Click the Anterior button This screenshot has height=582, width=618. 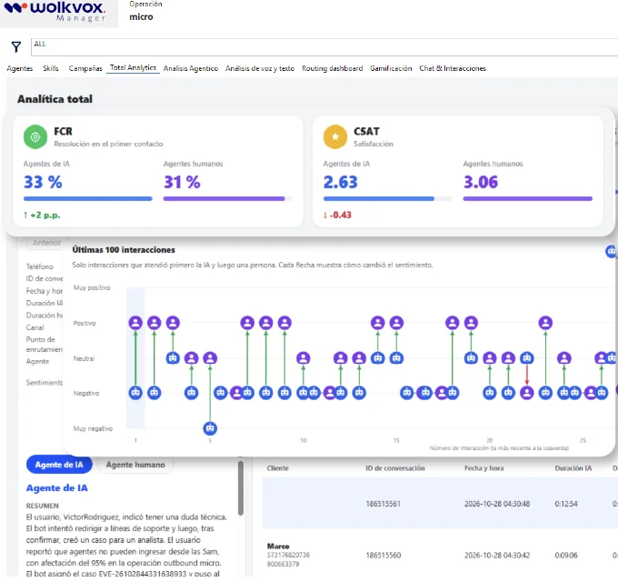point(47,243)
